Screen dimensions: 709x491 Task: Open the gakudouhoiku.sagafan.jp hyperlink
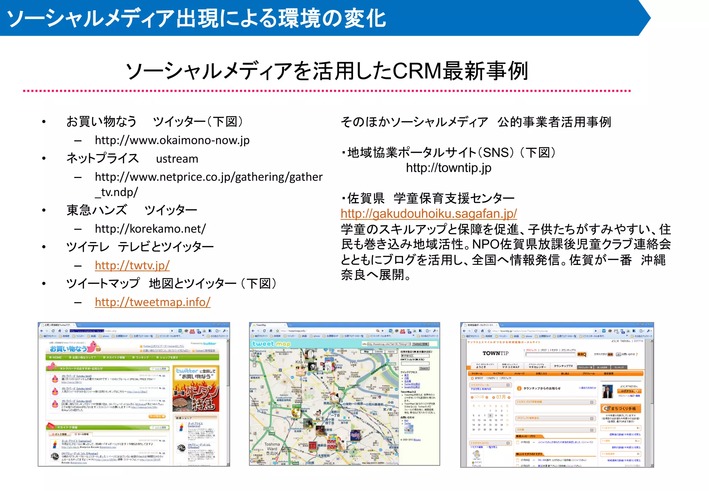[x=429, y=214]
